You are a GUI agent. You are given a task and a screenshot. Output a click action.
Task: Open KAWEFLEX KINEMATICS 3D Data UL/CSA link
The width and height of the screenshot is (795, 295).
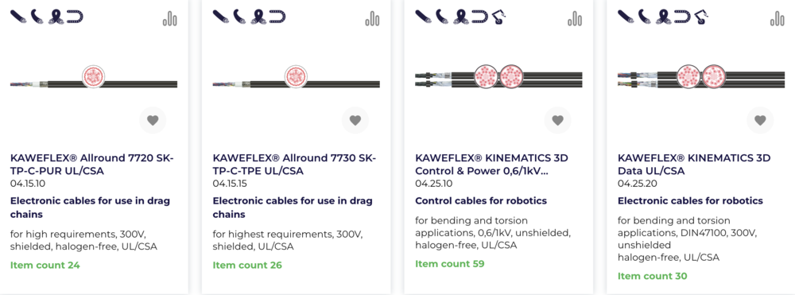[x=693, y=165]
